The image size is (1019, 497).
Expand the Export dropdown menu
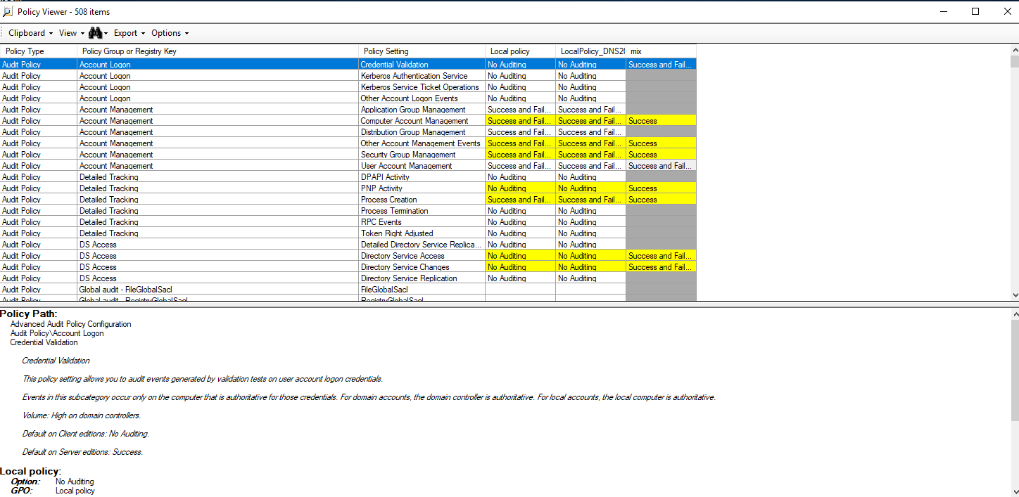129,33
